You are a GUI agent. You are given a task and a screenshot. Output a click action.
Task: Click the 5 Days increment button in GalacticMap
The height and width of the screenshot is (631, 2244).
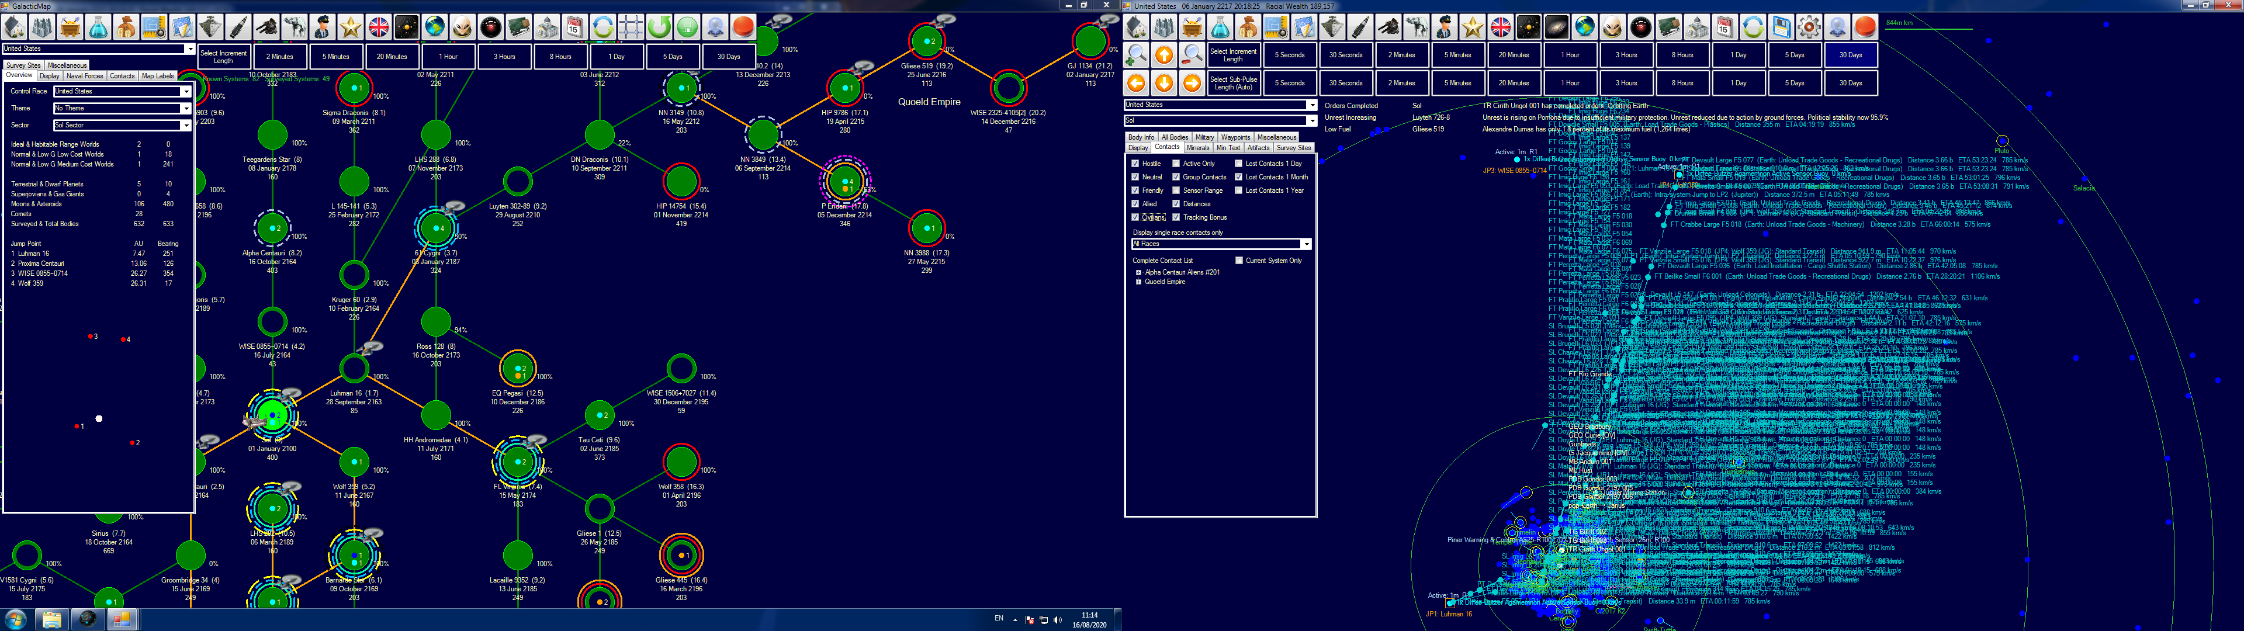pos(673,57)
